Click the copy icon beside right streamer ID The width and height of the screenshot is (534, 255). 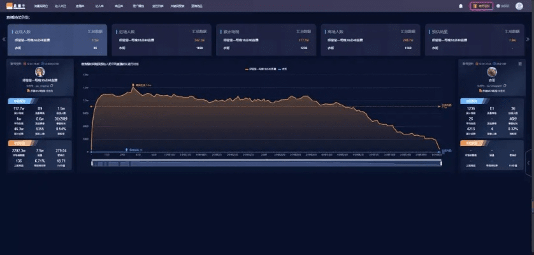pyautogui.click(x=505, y=85)
